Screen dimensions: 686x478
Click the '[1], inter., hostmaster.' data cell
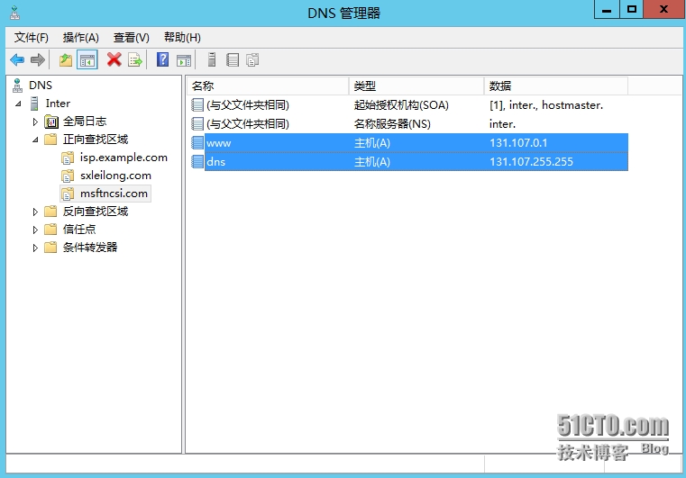tap(546, 104)
